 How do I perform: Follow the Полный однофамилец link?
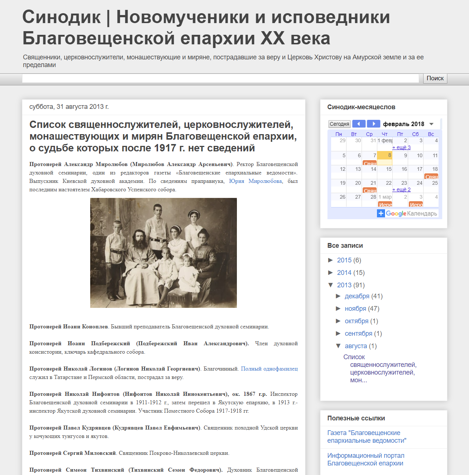[269, 369]
